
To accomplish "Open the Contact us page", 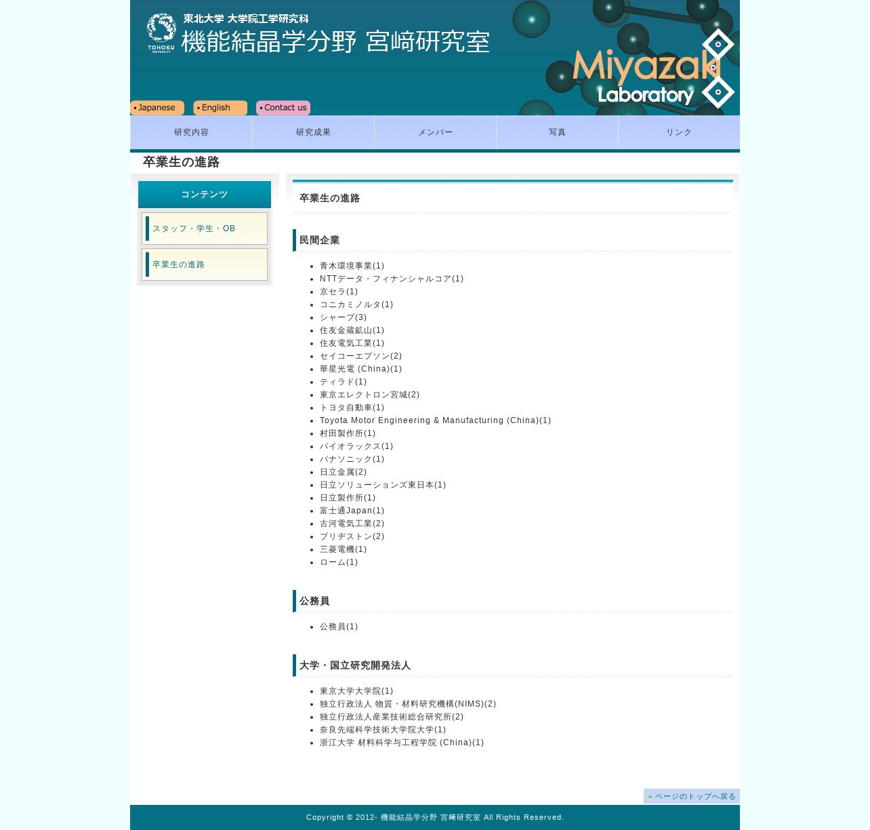I will [283, 108].
